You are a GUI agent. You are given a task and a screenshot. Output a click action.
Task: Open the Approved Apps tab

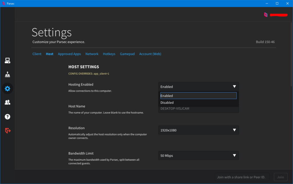(69, 54)
